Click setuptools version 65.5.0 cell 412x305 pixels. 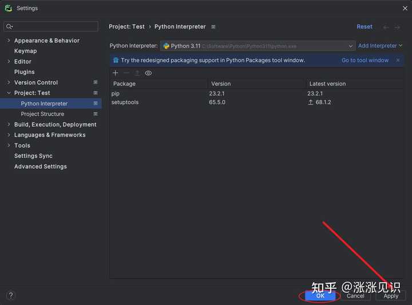click(217, 102)
